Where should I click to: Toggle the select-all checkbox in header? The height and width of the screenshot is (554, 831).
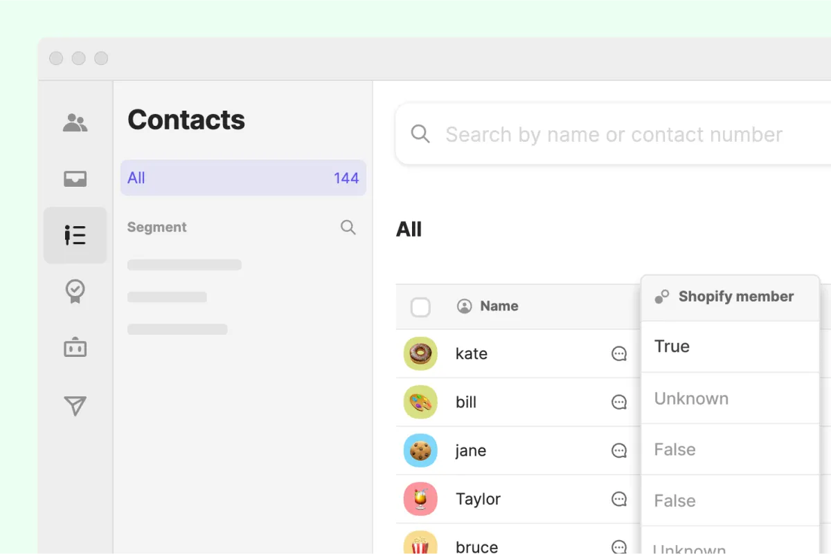(x=420, y=307)
